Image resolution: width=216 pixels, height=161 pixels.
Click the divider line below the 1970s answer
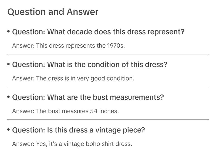click(x=108, y=54)
